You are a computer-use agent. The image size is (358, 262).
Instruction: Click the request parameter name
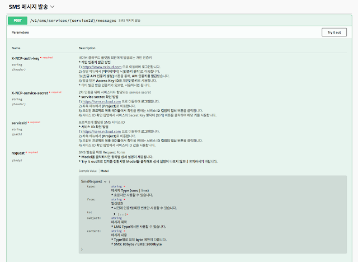18,153
